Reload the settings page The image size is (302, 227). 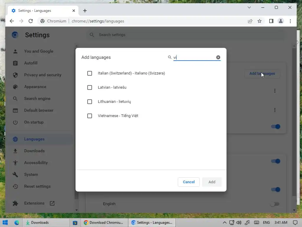coord(31,21)
